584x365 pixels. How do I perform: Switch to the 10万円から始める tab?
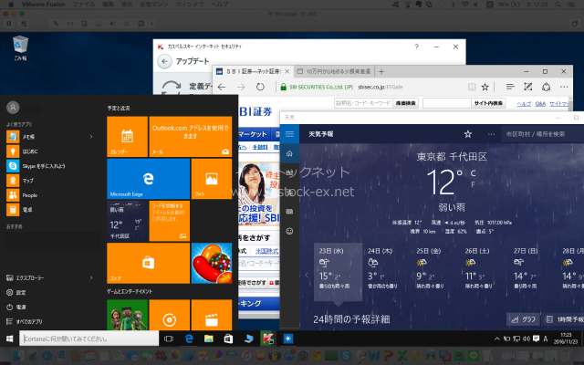[335, 71]
